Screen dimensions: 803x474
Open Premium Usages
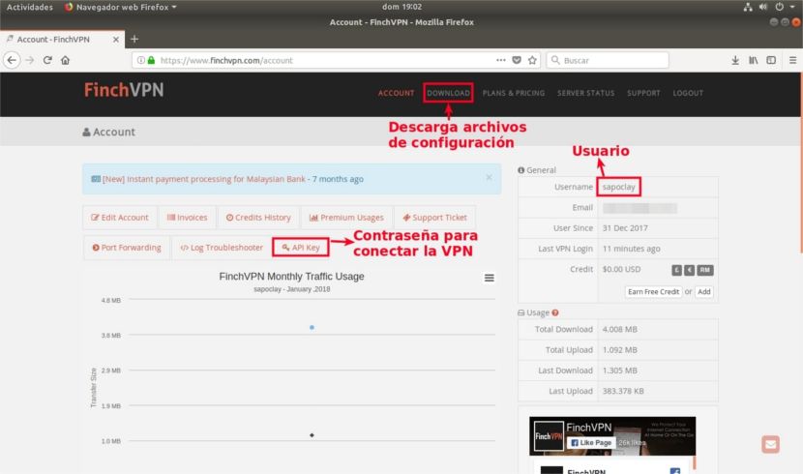coord(346,218)
